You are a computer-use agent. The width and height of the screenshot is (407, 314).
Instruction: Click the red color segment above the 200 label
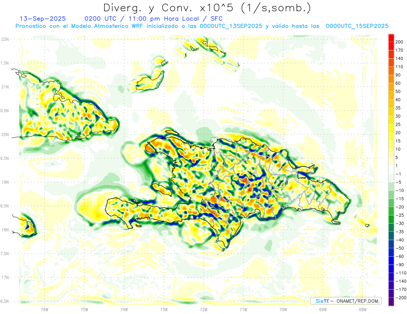pyautogui.click(x=391, y=38)
